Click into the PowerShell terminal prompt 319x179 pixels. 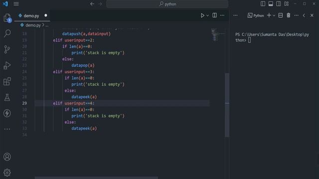249,40
